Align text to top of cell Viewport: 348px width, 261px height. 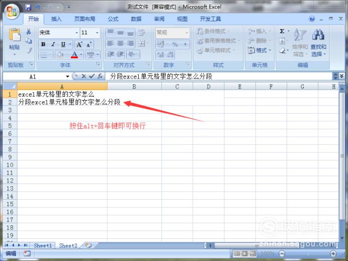pos(110,33)
